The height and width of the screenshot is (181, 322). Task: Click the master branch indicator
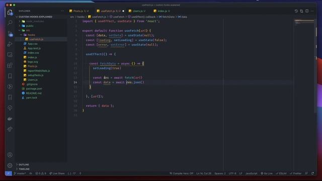[20, 173]
